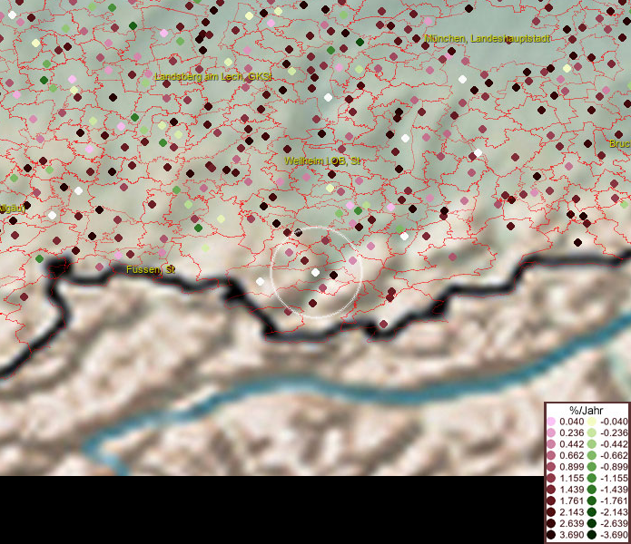Select the green swatch beside -1.155
Screen dimensions: 631x544
pyautogui.click(x=592, y=478)
